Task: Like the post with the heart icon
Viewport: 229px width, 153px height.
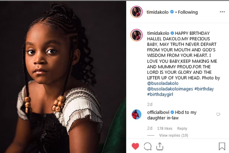Action: [135, 146]
